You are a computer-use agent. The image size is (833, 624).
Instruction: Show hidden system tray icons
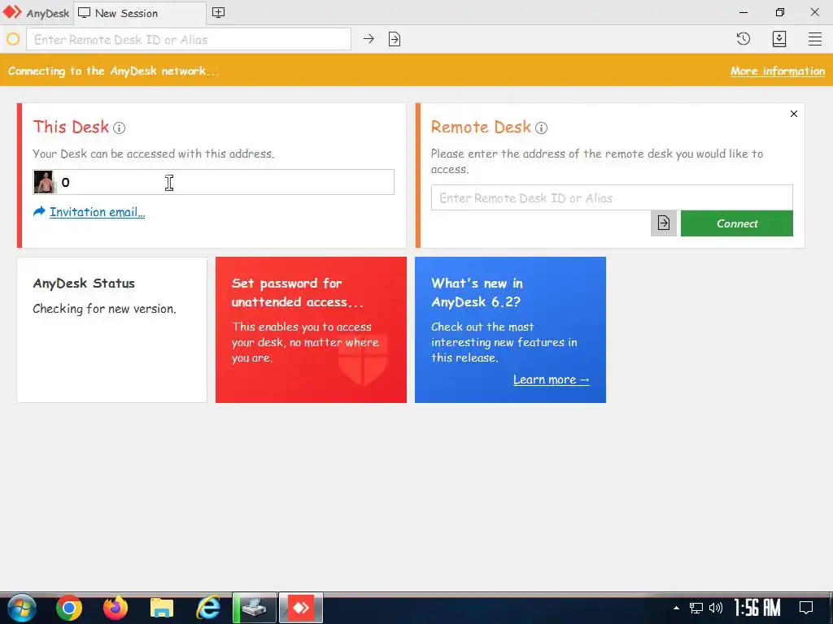point(676,608)
